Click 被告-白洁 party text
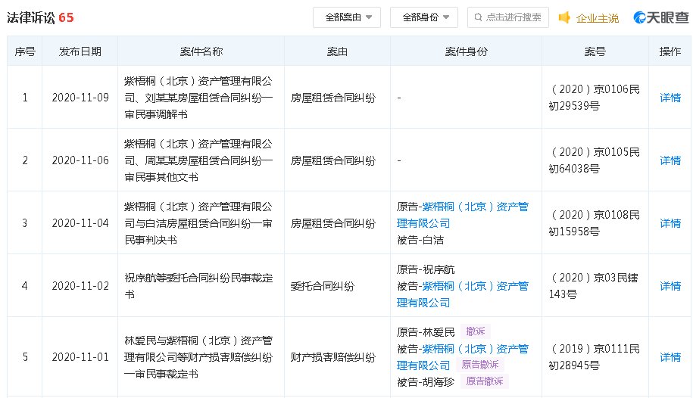The height and width of the screenshot is (398, 693). (x=420, y=240)
